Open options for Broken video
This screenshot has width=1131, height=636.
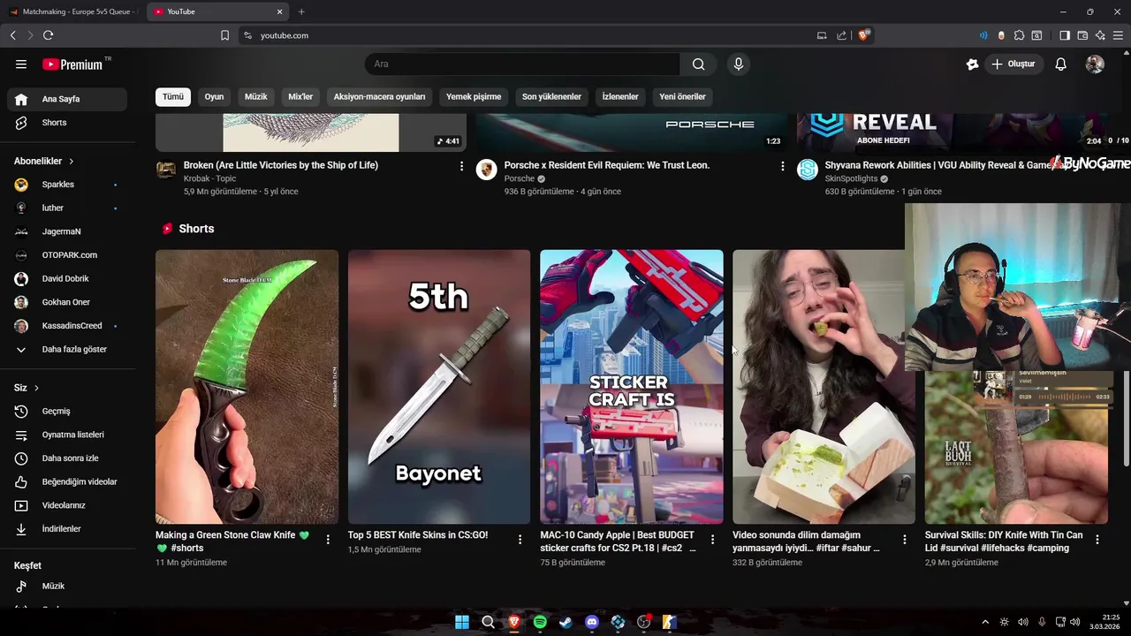pyautogui.click(x=461, y=166)
